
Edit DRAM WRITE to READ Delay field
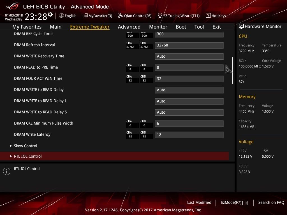[189, 90]
